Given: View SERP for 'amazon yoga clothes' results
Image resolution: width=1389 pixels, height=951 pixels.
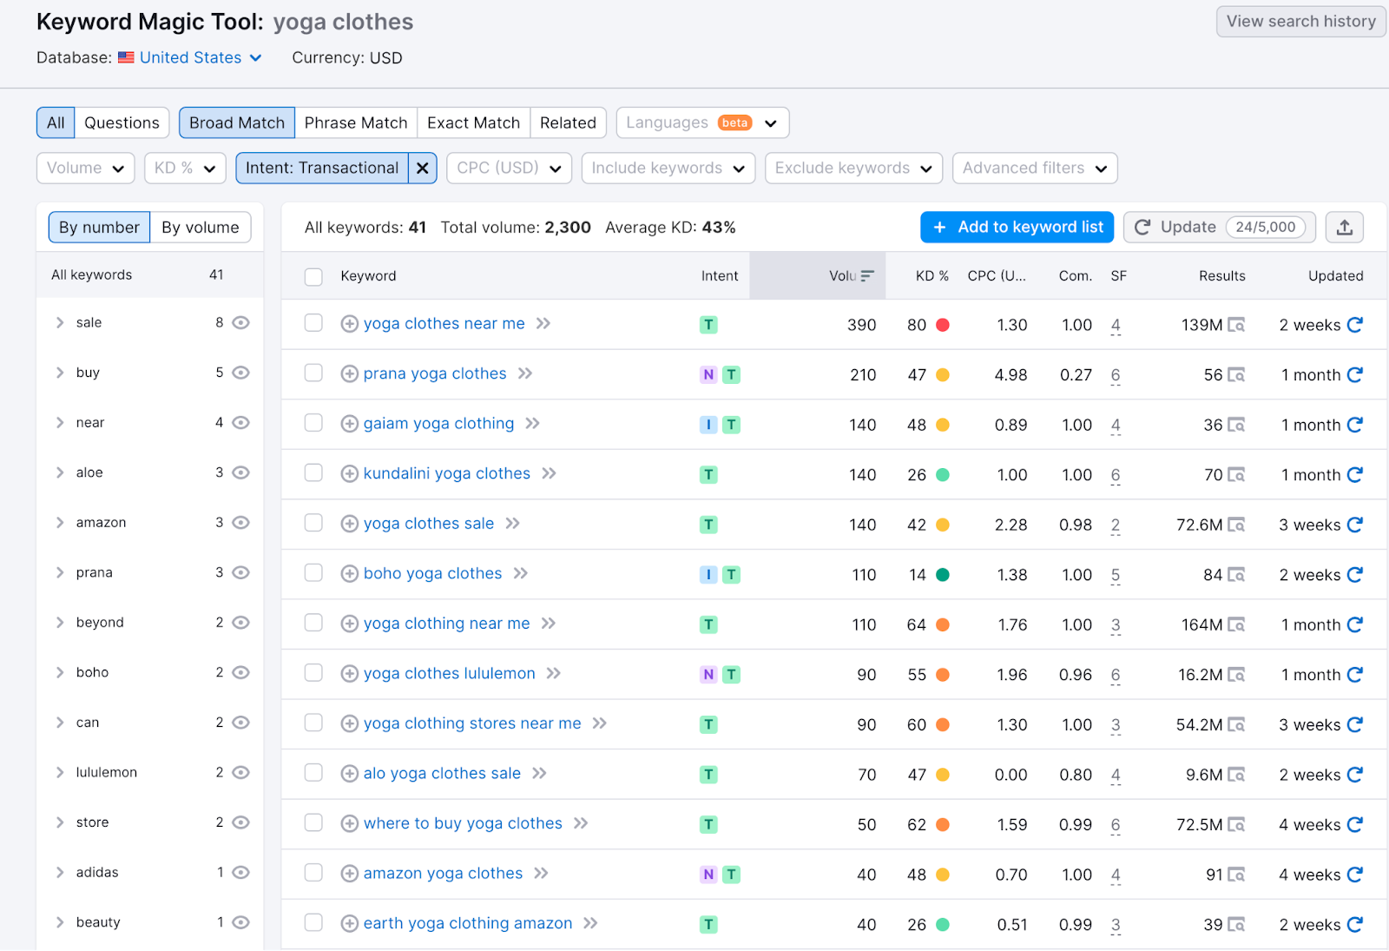Looking at the screenshot, I should click(1236, 875).
